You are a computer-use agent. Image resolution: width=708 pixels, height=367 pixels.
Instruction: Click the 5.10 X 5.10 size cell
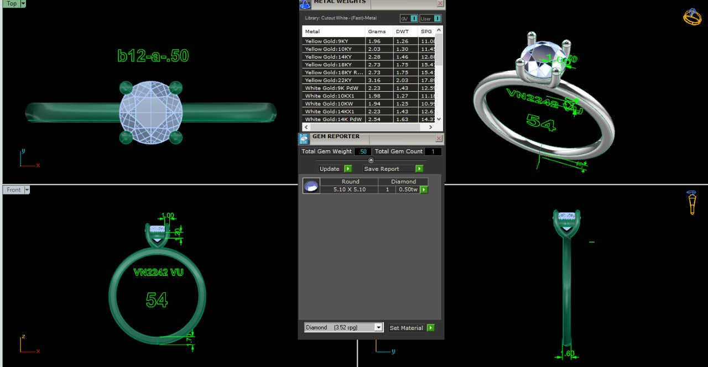pos(350,190)
